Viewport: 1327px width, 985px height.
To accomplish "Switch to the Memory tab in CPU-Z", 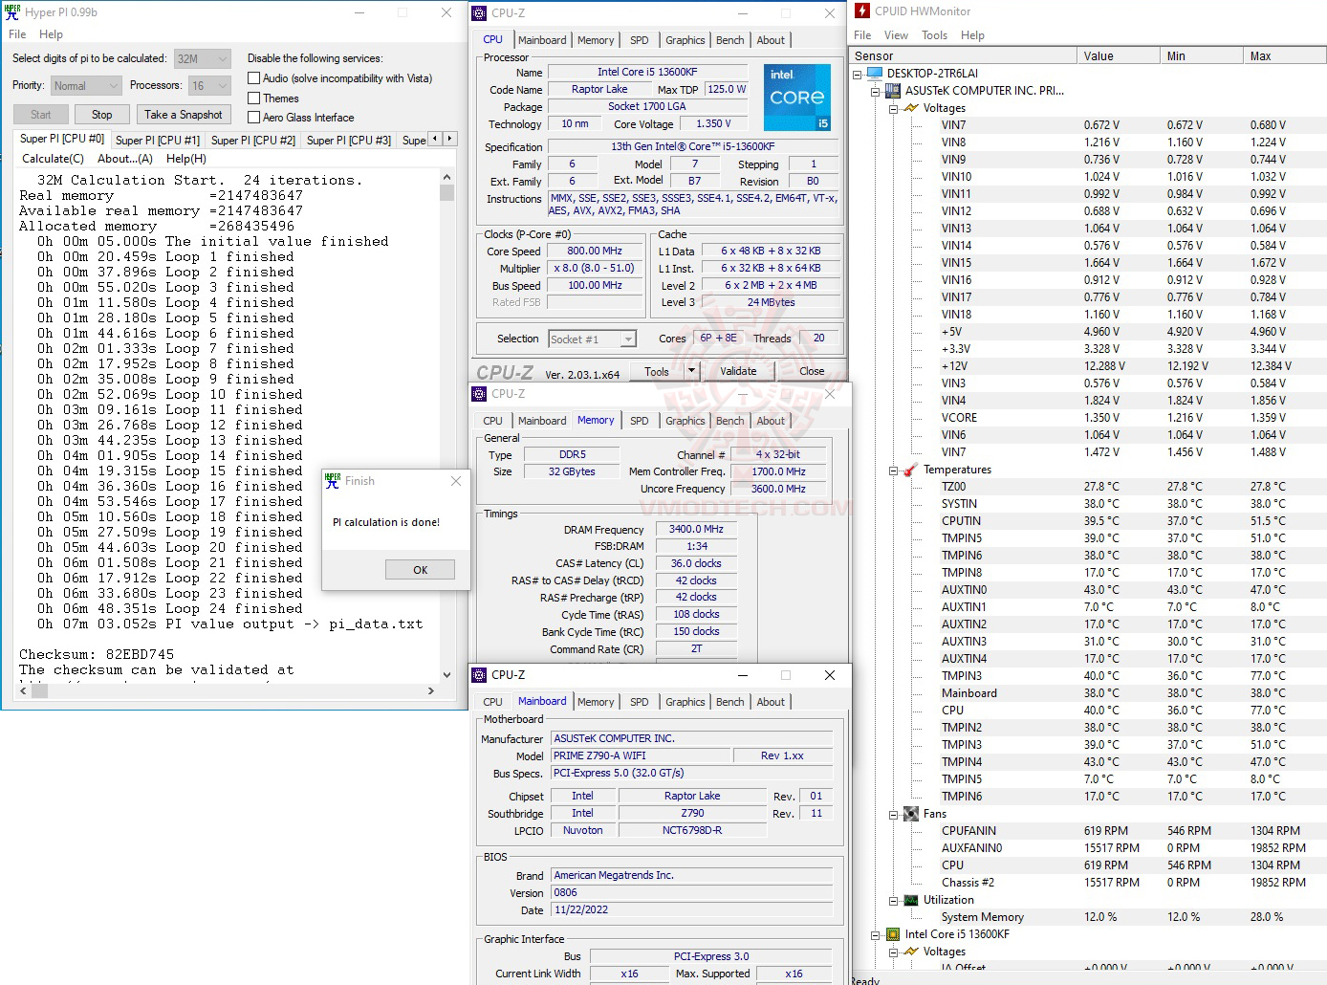I will tap(596, 39).
